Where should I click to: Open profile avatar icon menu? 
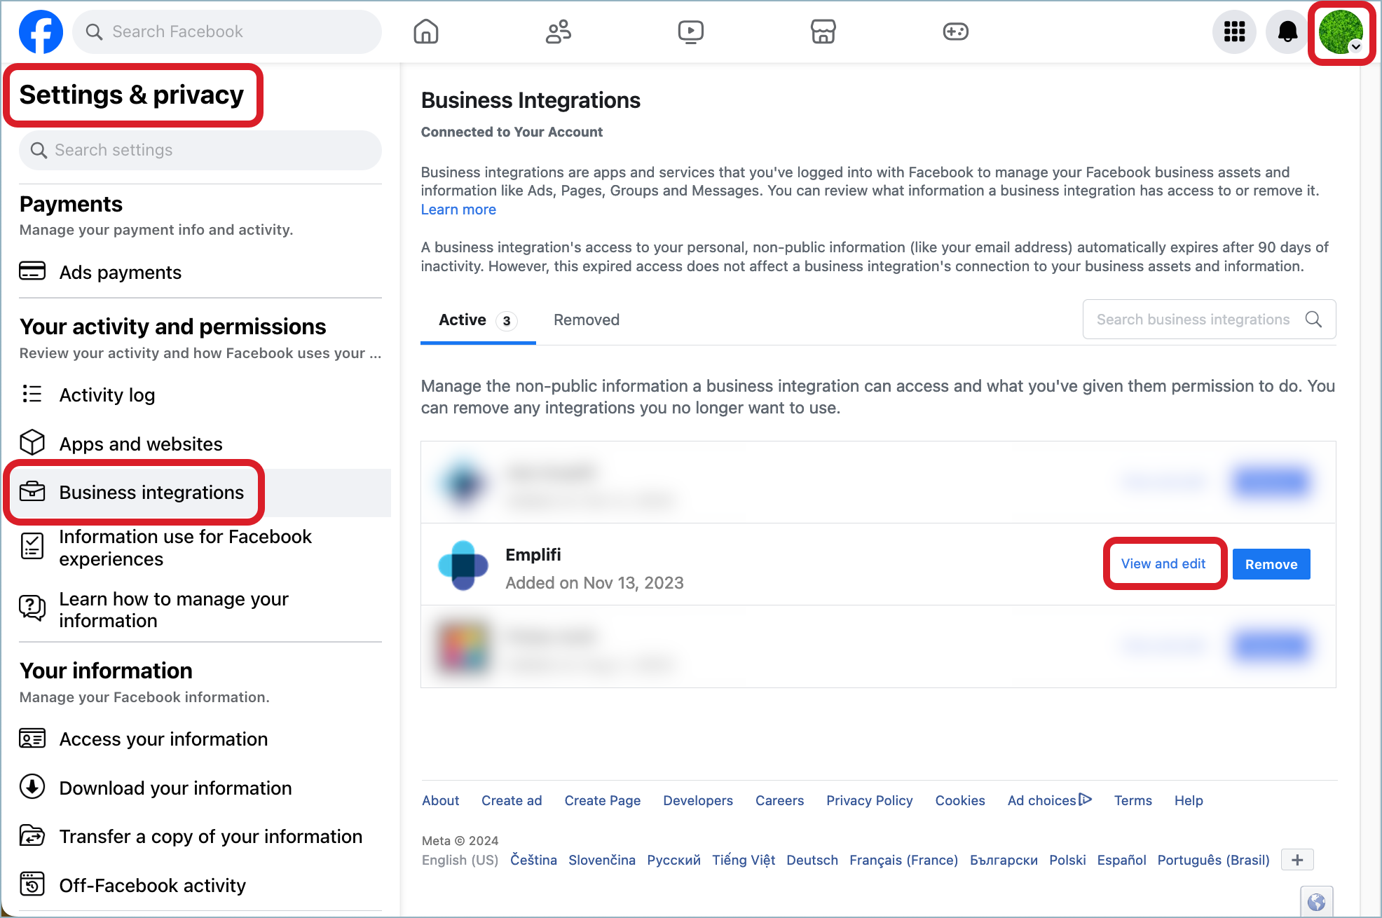coord(1343,31)
